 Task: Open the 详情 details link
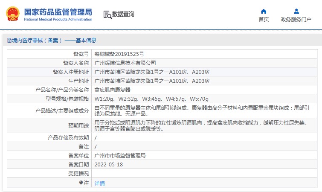[x=100, y=183]
